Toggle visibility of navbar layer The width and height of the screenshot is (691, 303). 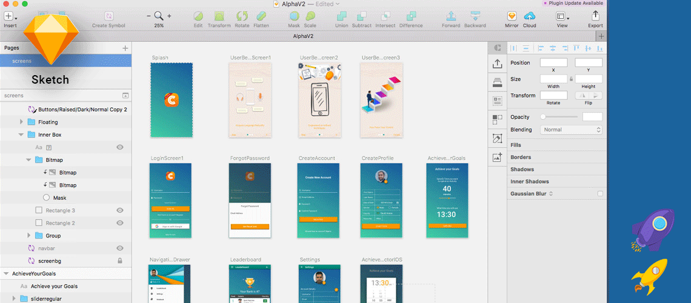pyautogui.click(x=120, y=248)
